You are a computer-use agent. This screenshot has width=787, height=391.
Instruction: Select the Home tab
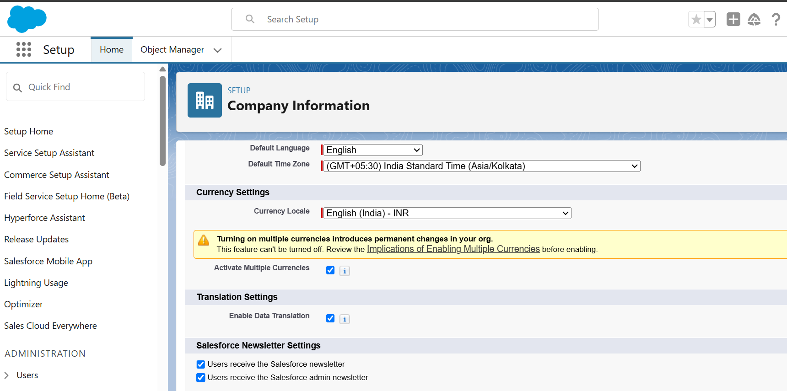pyautogui.click(x=112, y=49)
